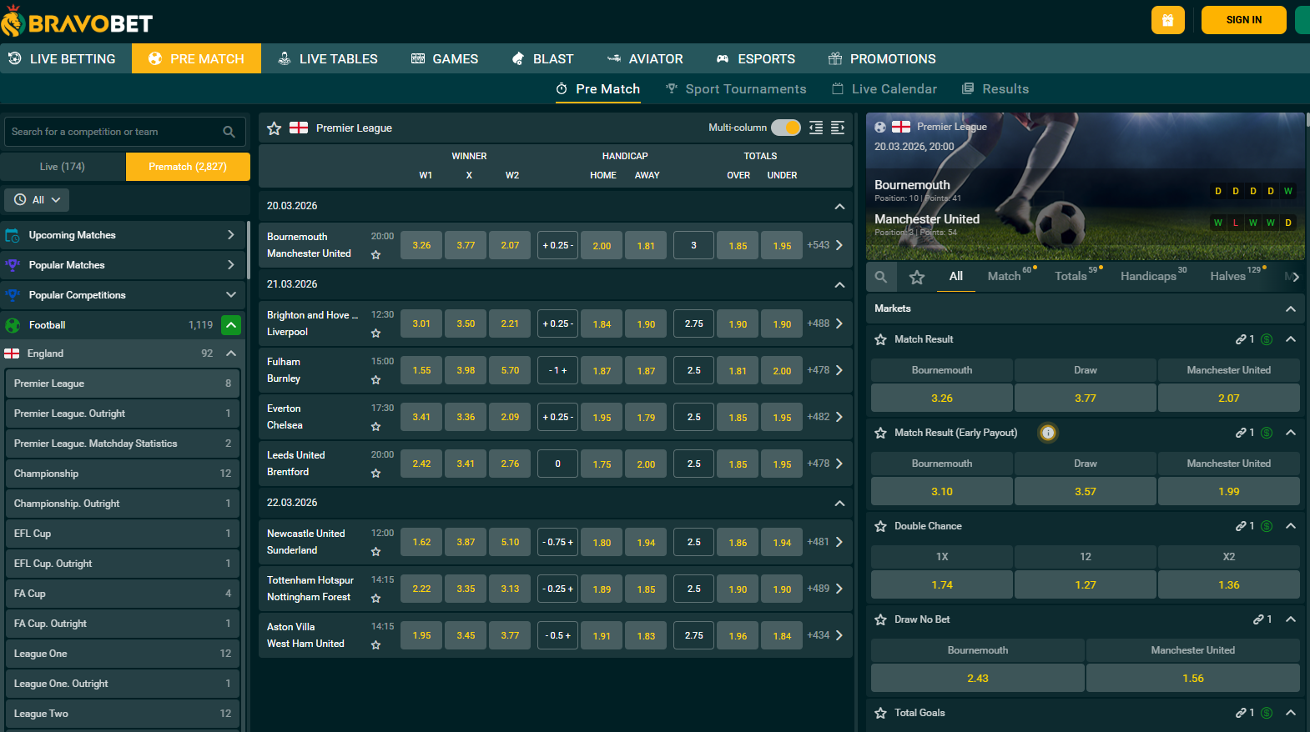This screenshot has width=1310, height=732.
Task: Open the All time filter dropdown
Action: [37, 200]
